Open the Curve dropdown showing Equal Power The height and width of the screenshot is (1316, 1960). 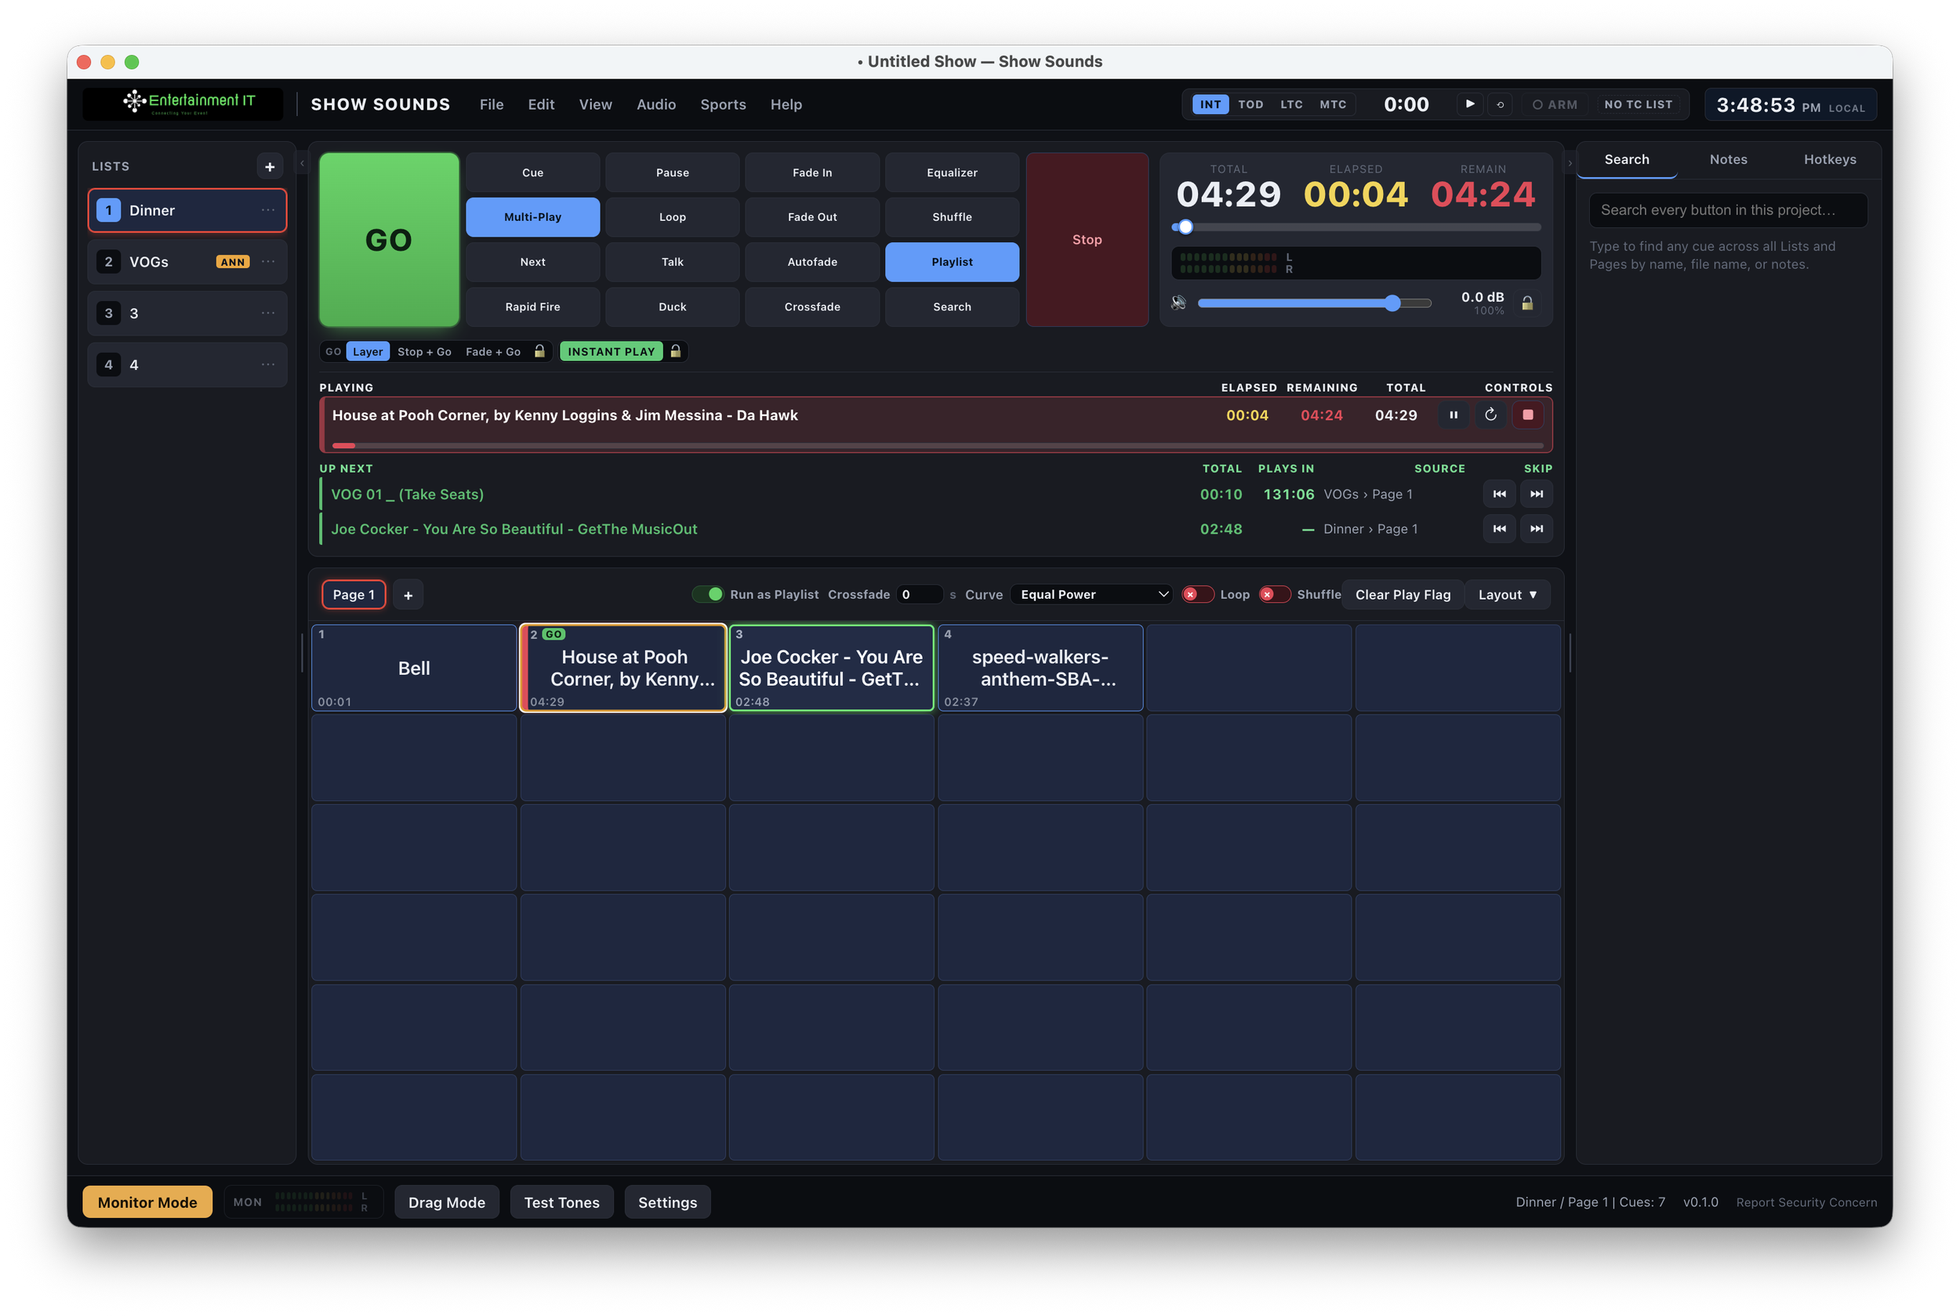(1091, 594)
